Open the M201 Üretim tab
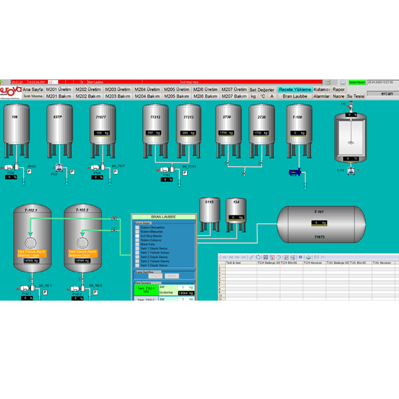The width and height of the screenshot is (399, 399). tap(59, 89)
